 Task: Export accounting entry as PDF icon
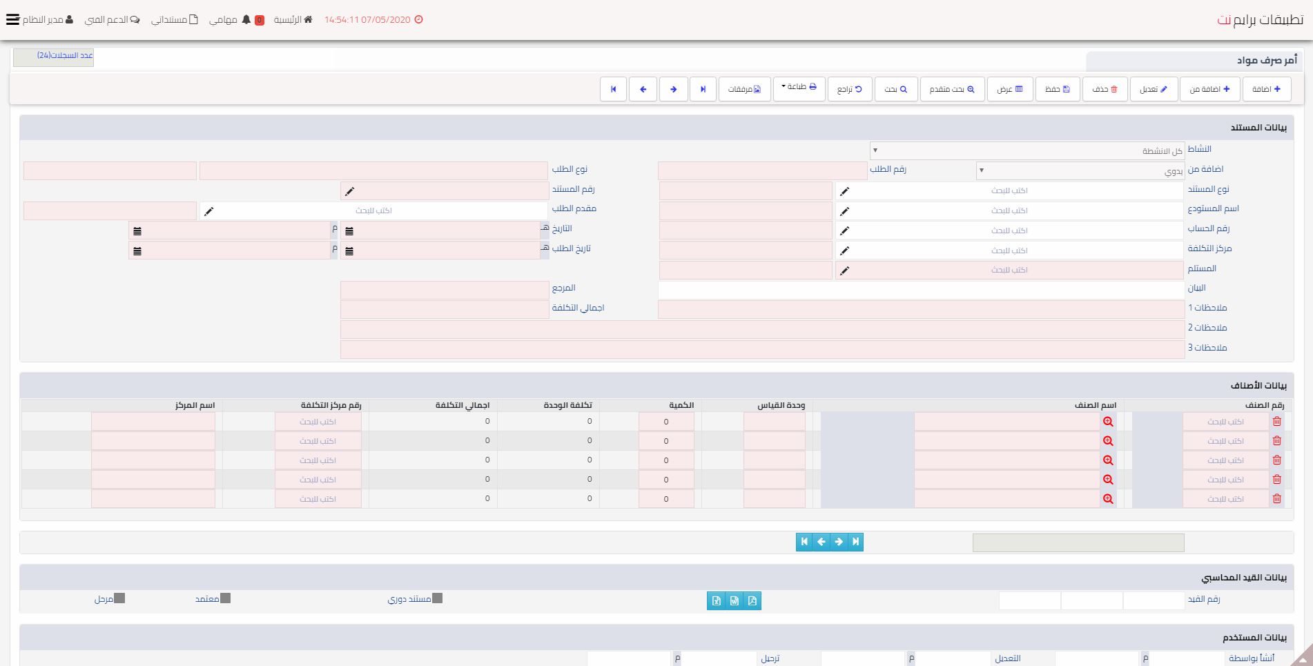click(752, 601)
